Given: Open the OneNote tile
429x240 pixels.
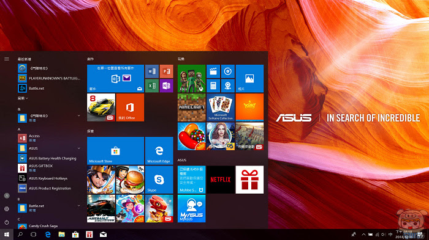Looking at the screenshot, I should click(166, 85).
